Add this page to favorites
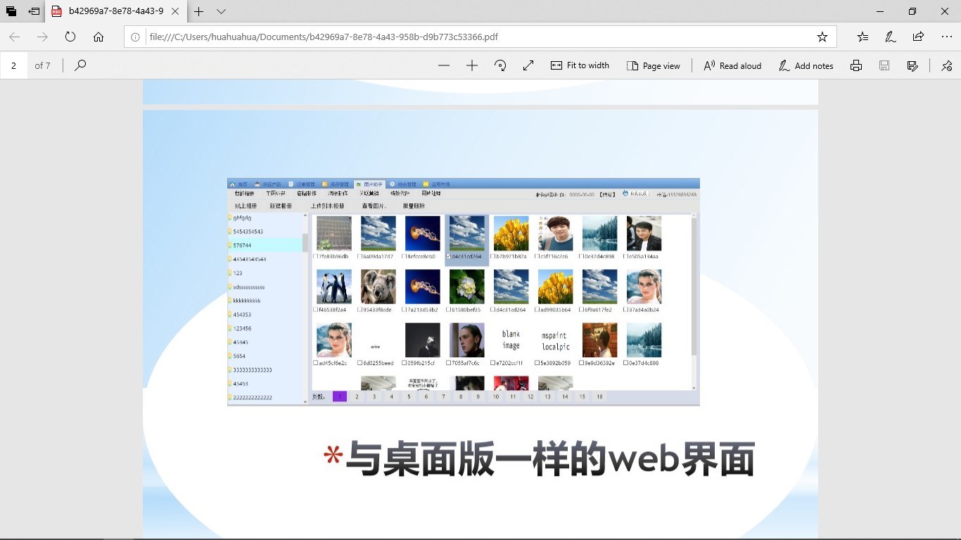This screenshot has width=961, height=540. [822, 37]
